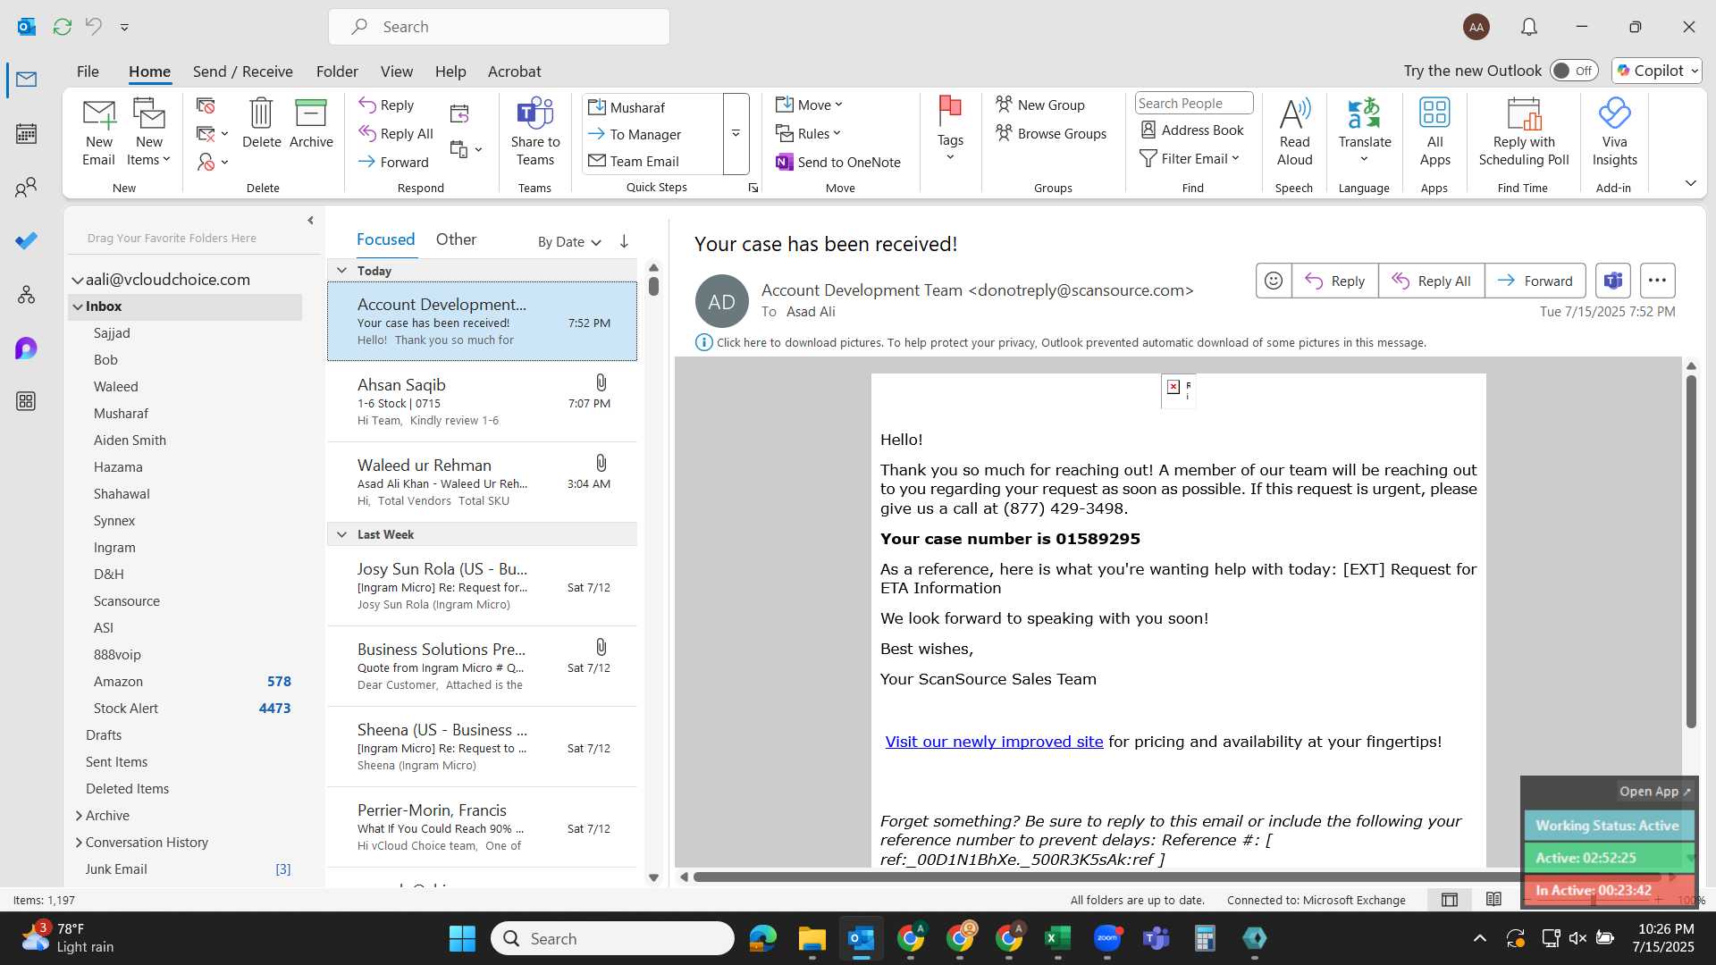Click Reply All in the reading pane

pyautogui.click(x=1431, y=281)
